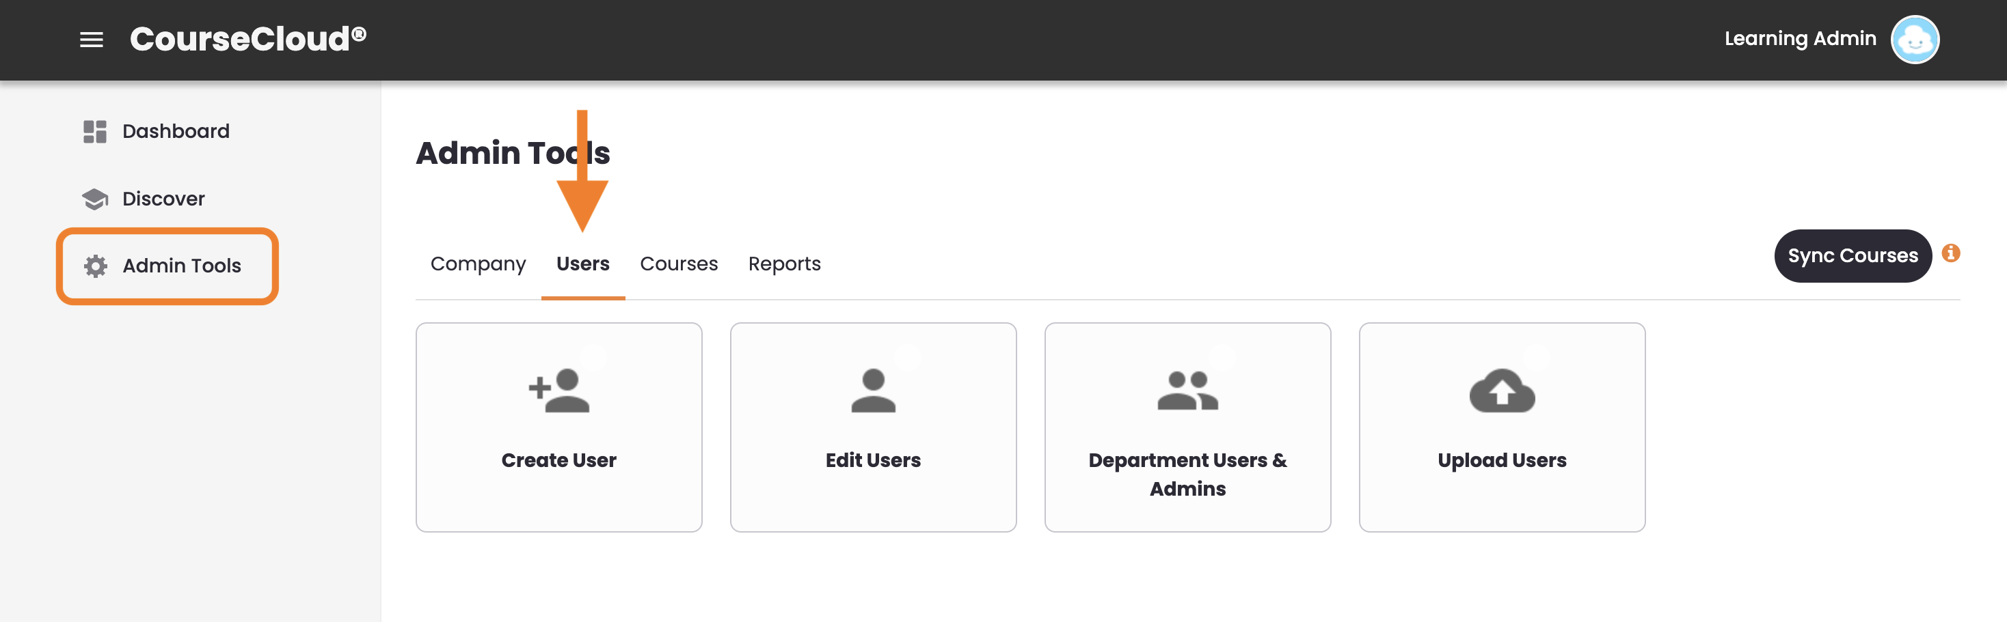The height and width of the screenshot is (622, 2007).
Task: Open the Learning Admin profile avatar
Action: 1914,40
